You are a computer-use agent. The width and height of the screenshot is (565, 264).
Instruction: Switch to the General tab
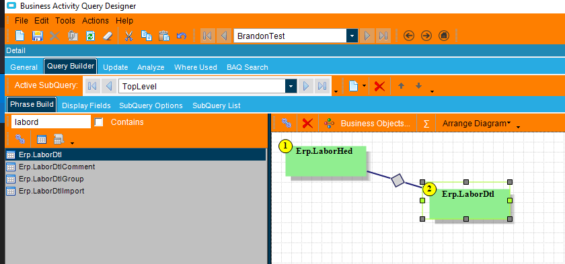click(x=24, y=67)
